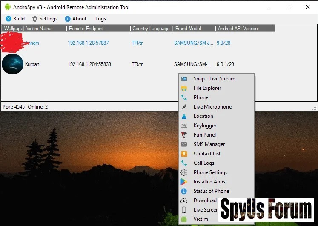Select the Phone entry in the context menu
The width and height of the screenshot is (318, 226).
coord(201,97)
